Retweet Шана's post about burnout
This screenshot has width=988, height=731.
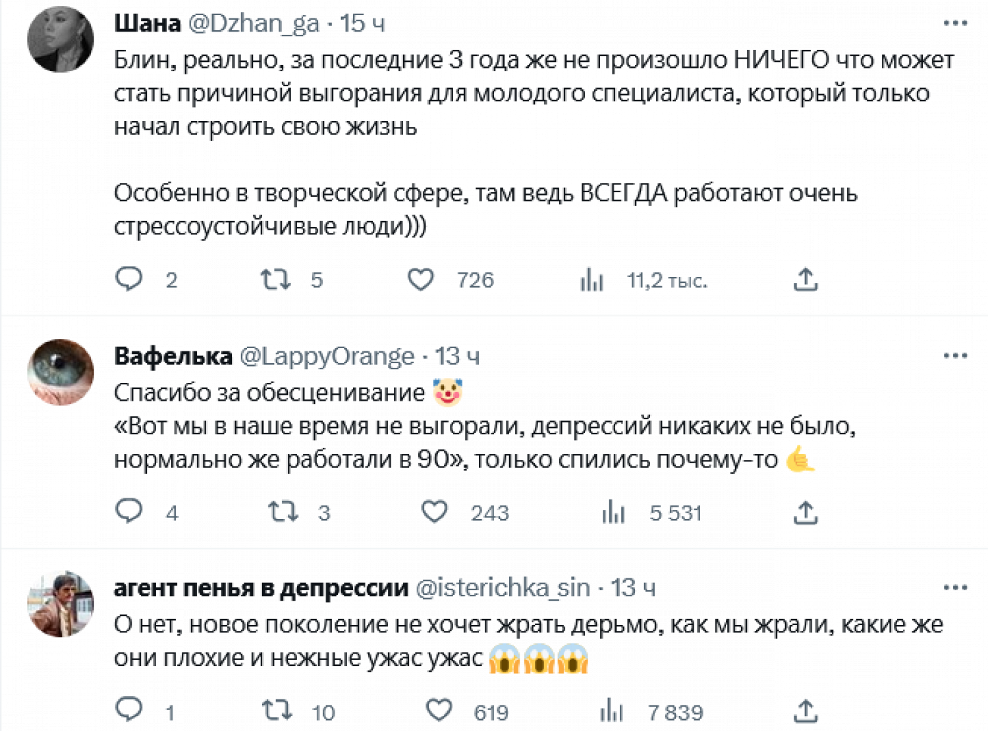click(275, 280)
